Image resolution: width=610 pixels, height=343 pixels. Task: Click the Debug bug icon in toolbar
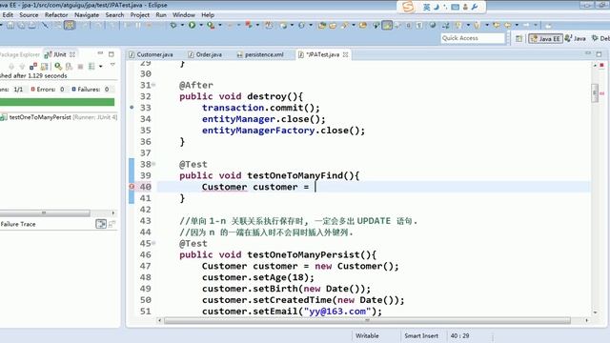coord(173,26)
